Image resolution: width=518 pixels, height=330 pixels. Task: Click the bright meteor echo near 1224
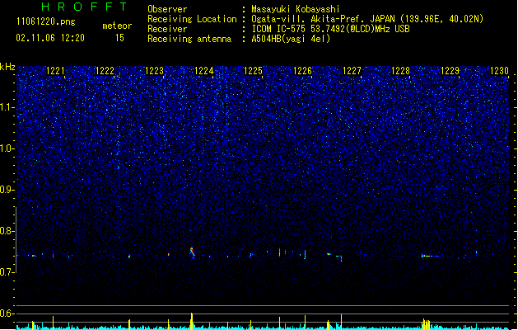[x=192, y=252]
